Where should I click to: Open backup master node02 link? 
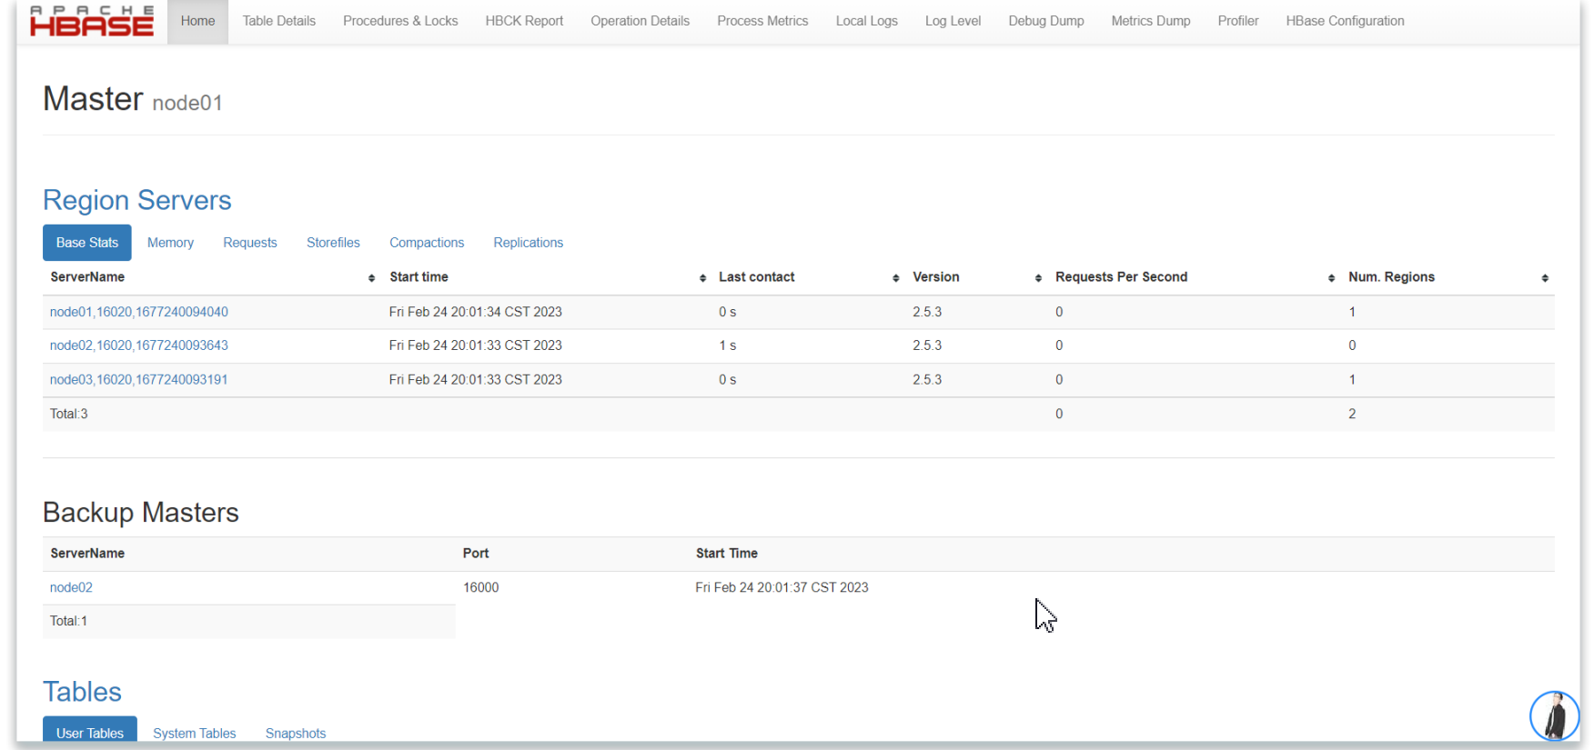[x=71, y=587]
